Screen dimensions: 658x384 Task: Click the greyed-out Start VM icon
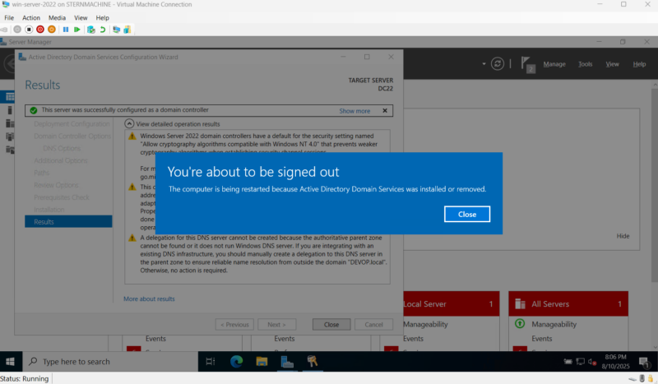pos(17,30)
